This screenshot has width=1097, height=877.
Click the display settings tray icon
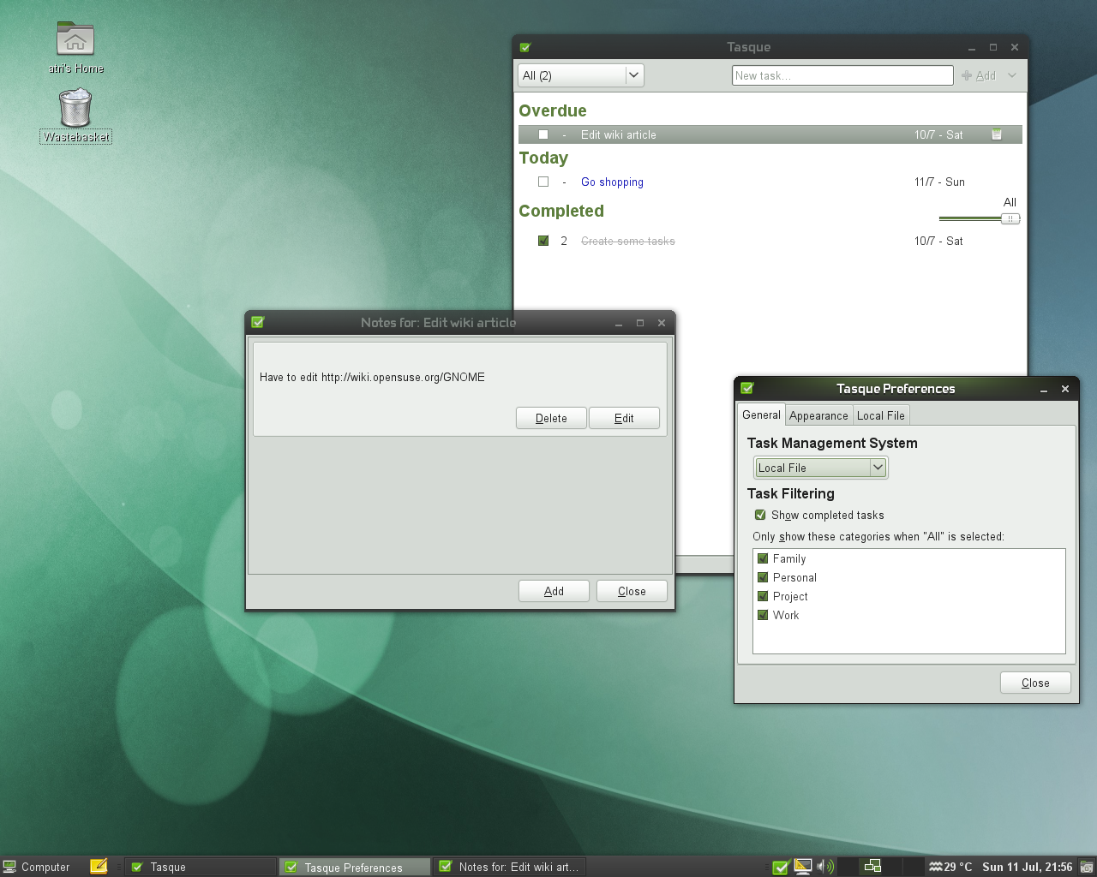coord(803,867)
